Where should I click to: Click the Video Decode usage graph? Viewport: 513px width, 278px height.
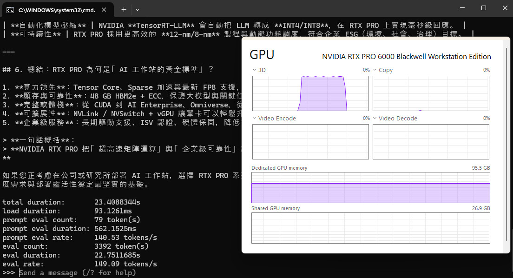[x=431, y=142]
